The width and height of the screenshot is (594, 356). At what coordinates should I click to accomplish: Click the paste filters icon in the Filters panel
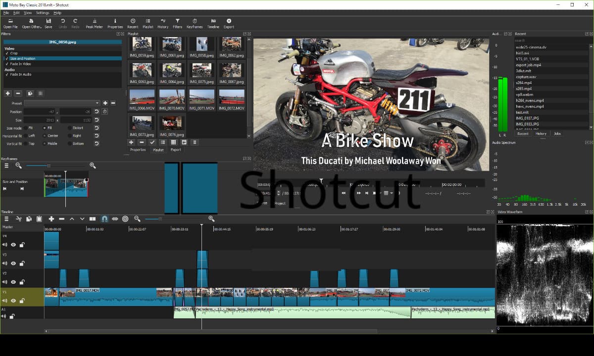pyautogui.click(x=40, y=93)
